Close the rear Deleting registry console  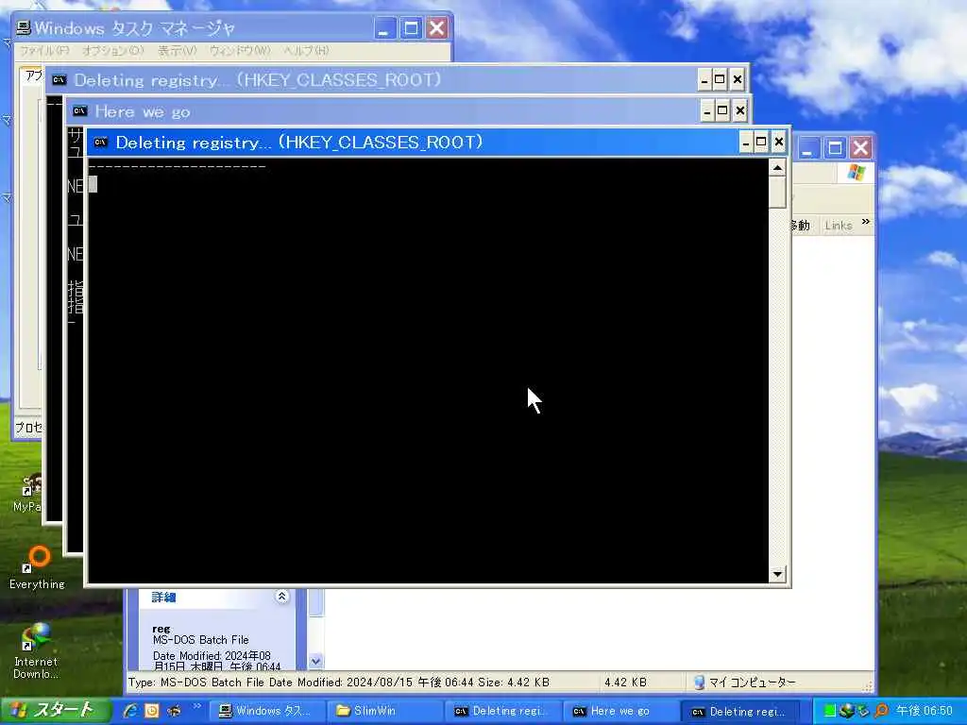737,79
